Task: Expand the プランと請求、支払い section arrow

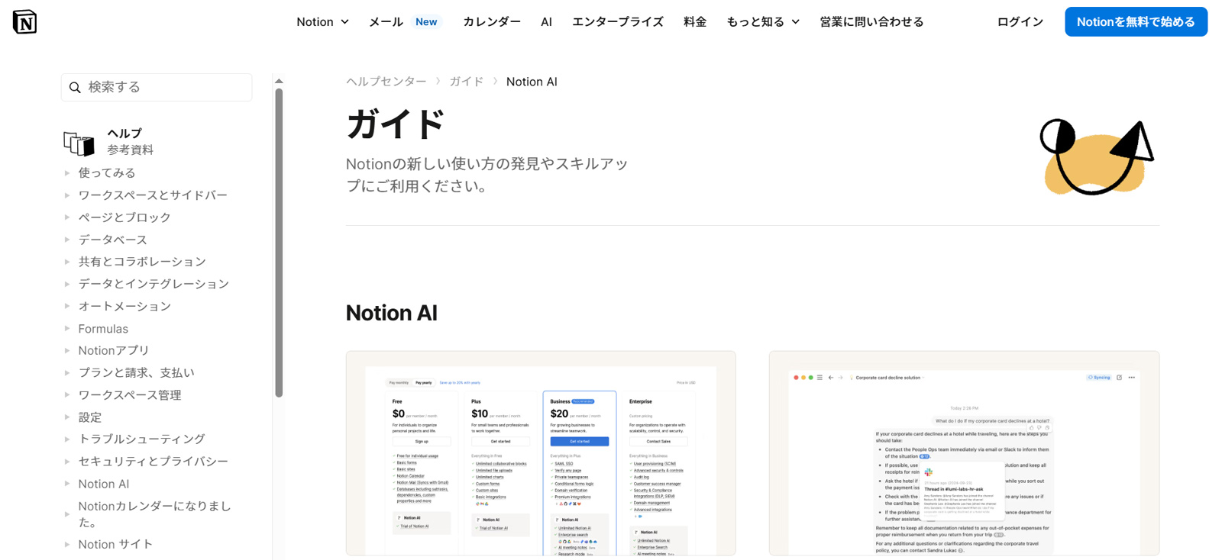Action: click(x=67, y=373)
